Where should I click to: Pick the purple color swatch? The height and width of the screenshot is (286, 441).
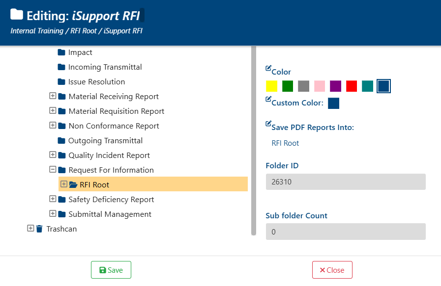(335, 86)
